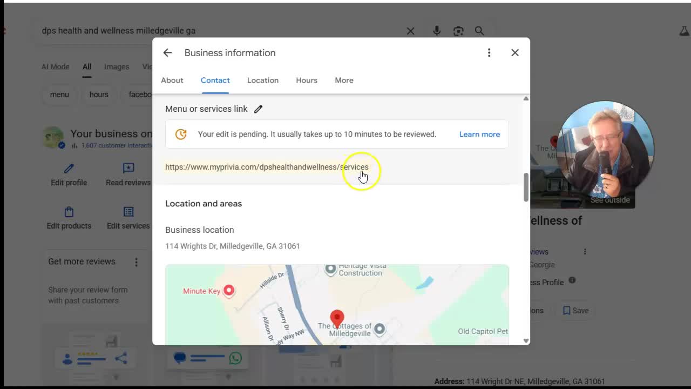Image resolution: width=691 pixels, height=389 pixels.
Task: Expand the More tab menu
Action: click(x=344, y=81)
